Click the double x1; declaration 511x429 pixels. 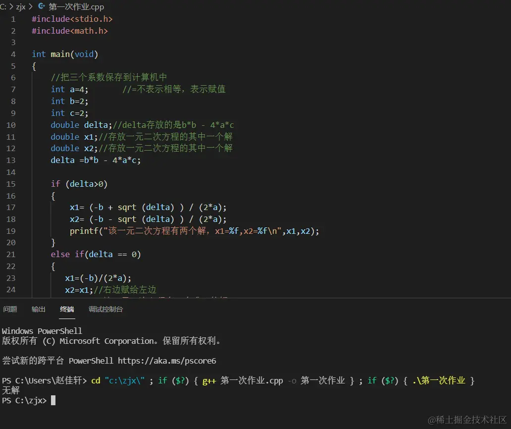pos(74,137)
